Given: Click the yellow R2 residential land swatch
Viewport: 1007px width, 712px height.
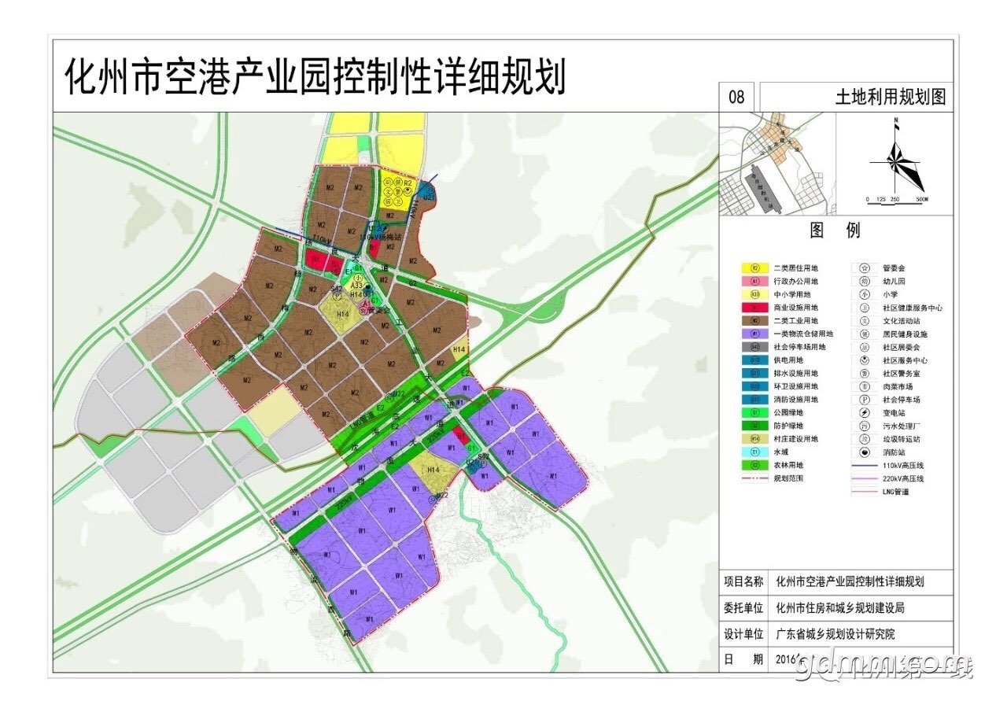Looking at the screenshot, I should (x=754, y=267).
